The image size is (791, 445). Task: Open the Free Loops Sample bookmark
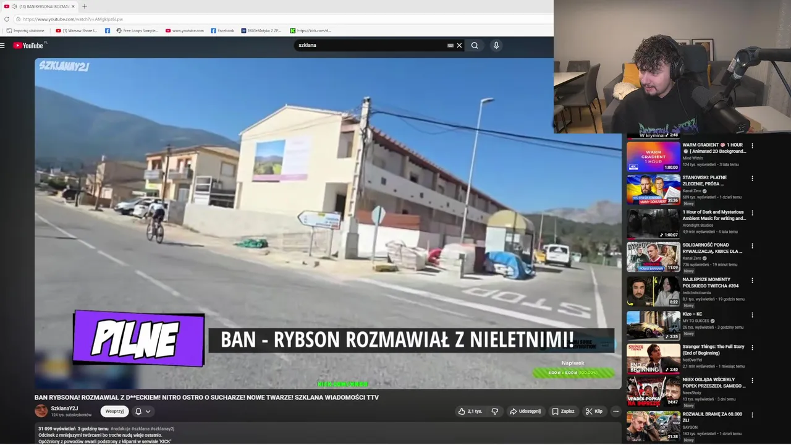pos(137,30)
